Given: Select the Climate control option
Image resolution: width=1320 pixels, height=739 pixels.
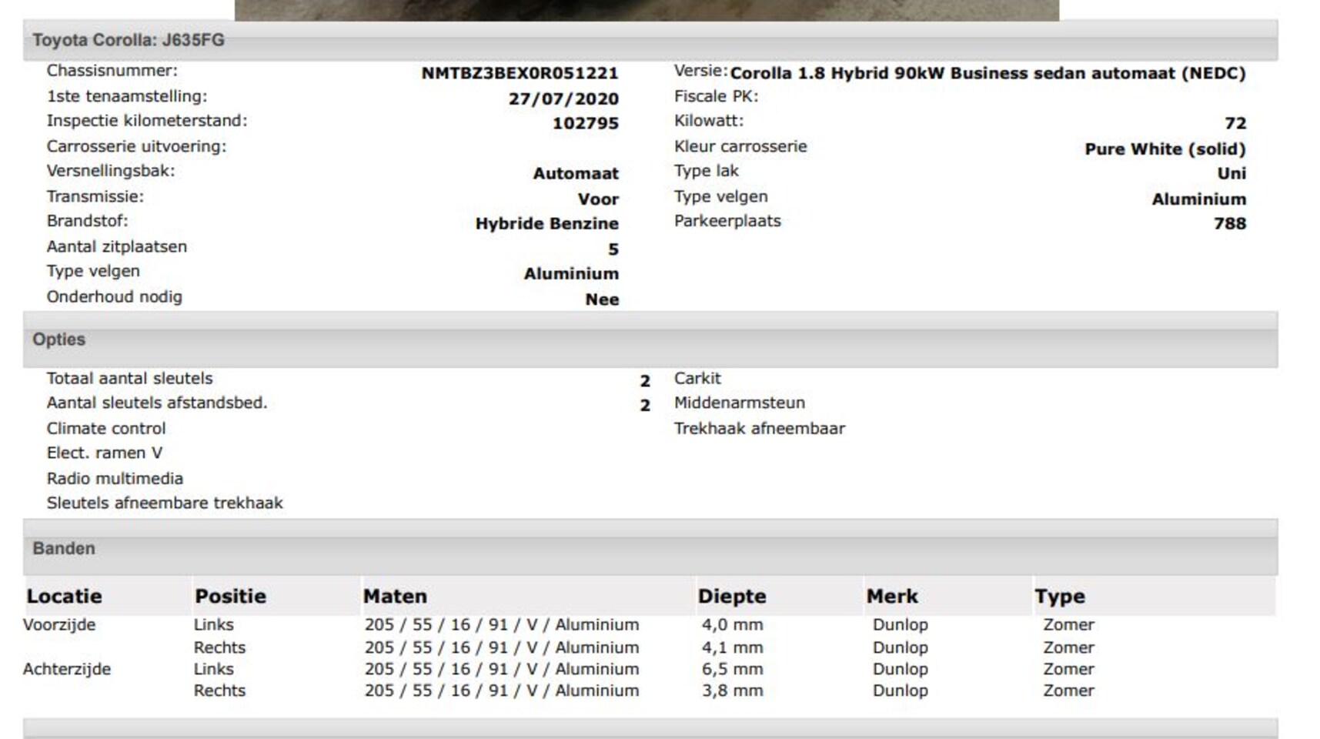Looking at the screenshot, I should coord(106,428).
